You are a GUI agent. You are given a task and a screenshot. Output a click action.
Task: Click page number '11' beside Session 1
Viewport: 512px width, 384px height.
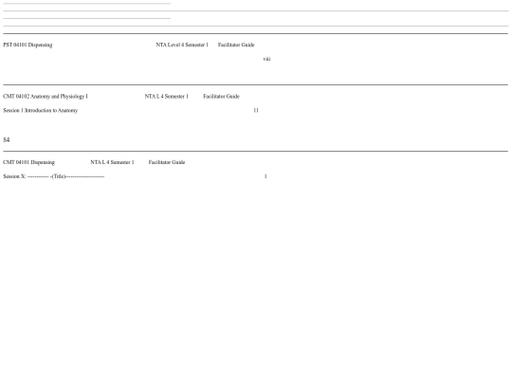click(256, 110)
